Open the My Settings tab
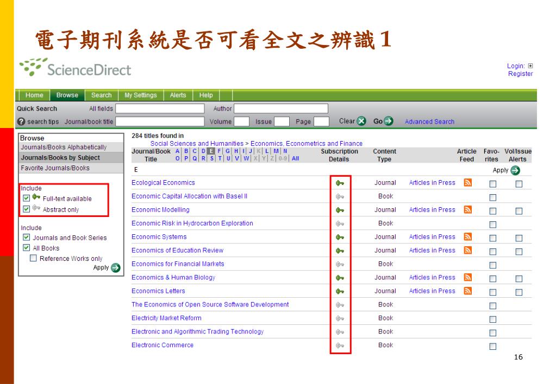 click(x=140, y=95)
